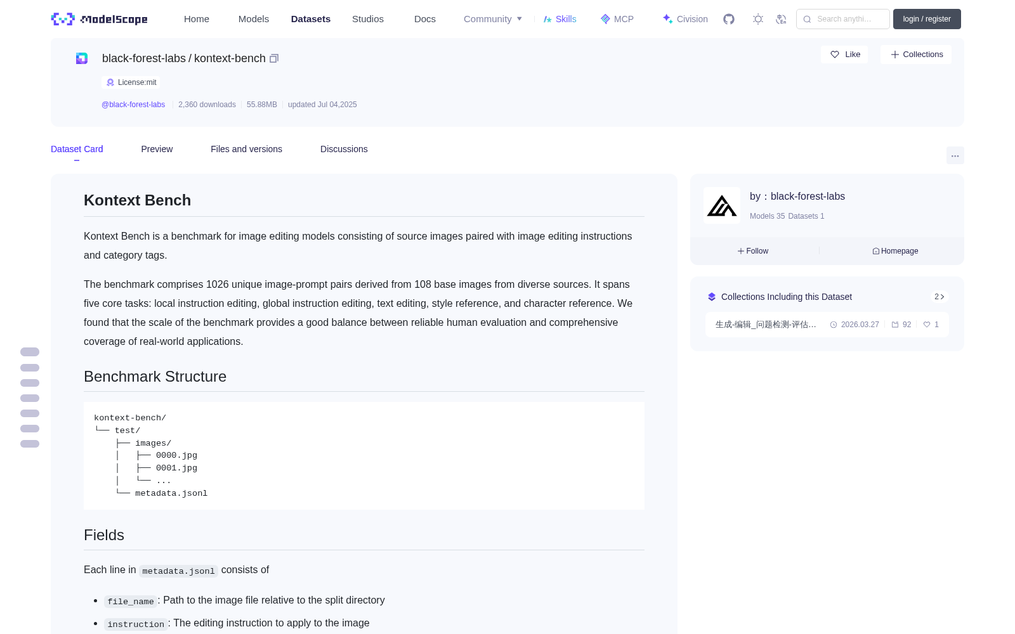
Task: Click the 'file_name' code label
Action: pos(131,601)
